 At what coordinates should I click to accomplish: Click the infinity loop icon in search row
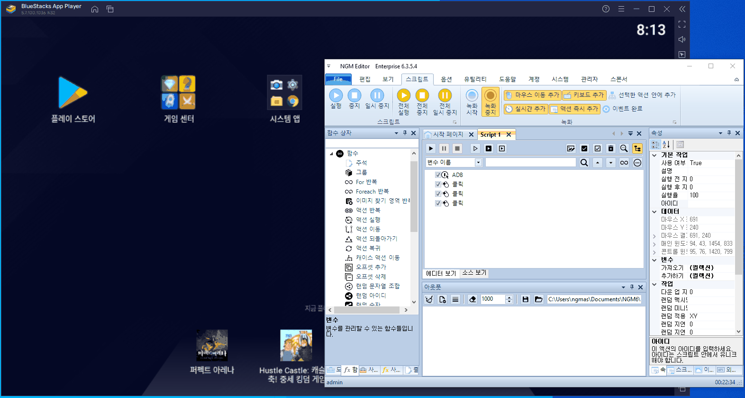(624, 163)
